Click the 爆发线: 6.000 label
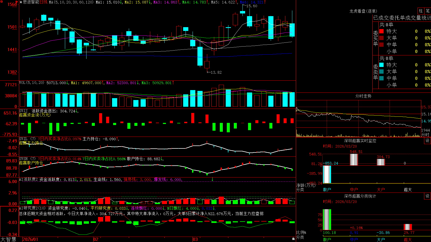 pyautogui.click(x=168, y=180)
